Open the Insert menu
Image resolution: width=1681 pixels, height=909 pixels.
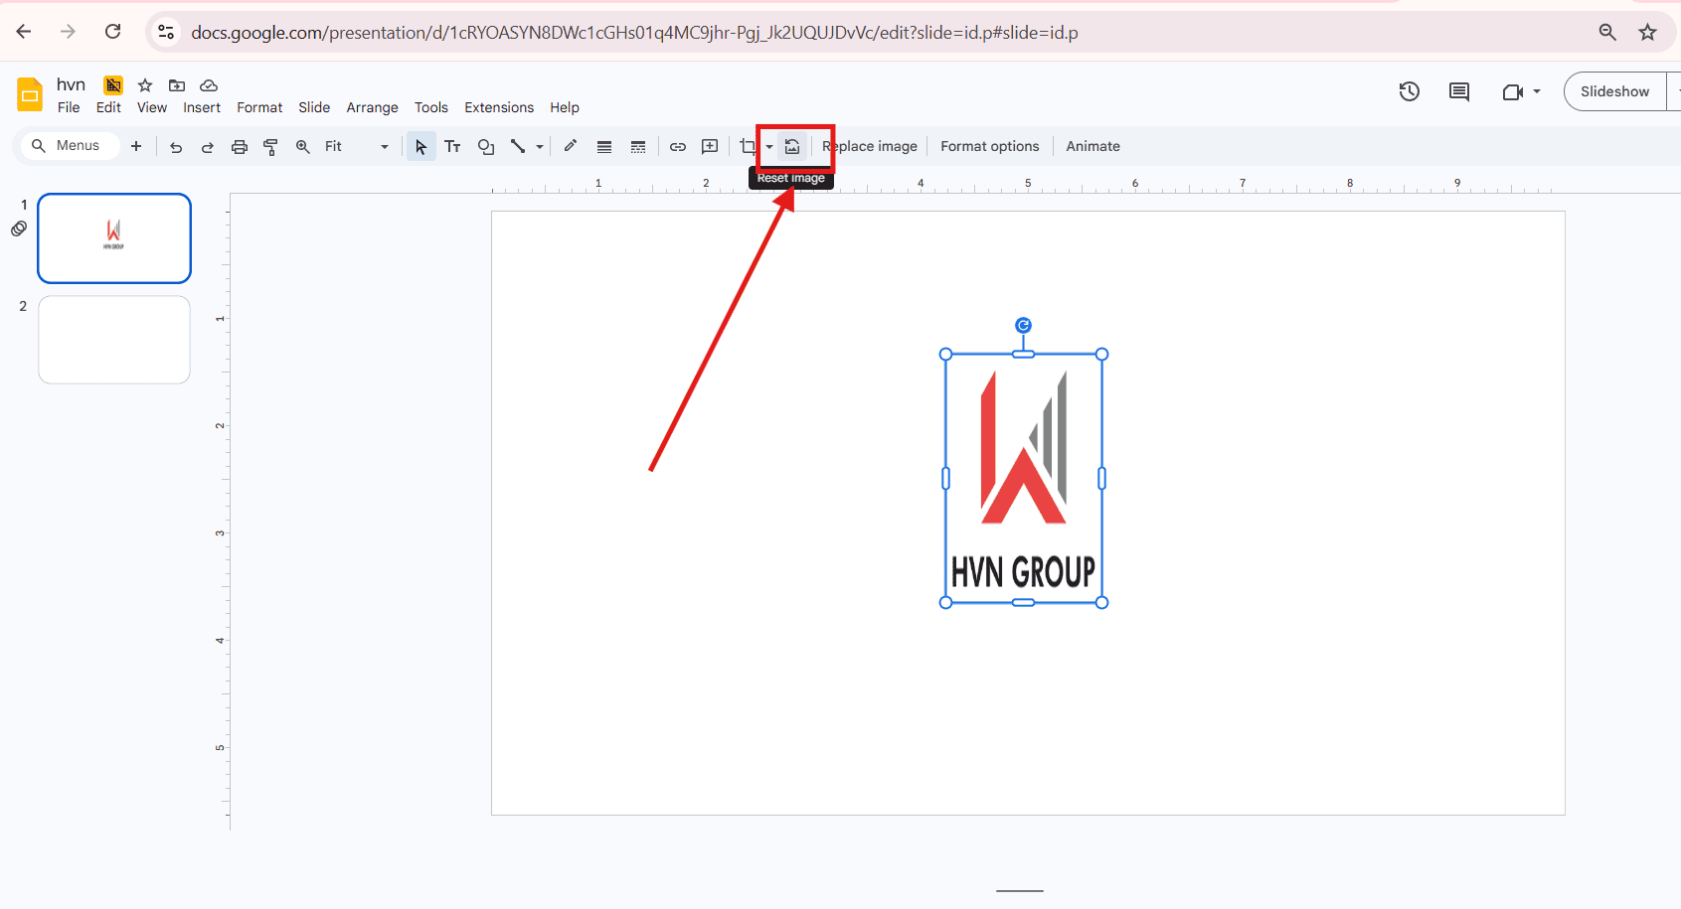click(x=202, y=107)
